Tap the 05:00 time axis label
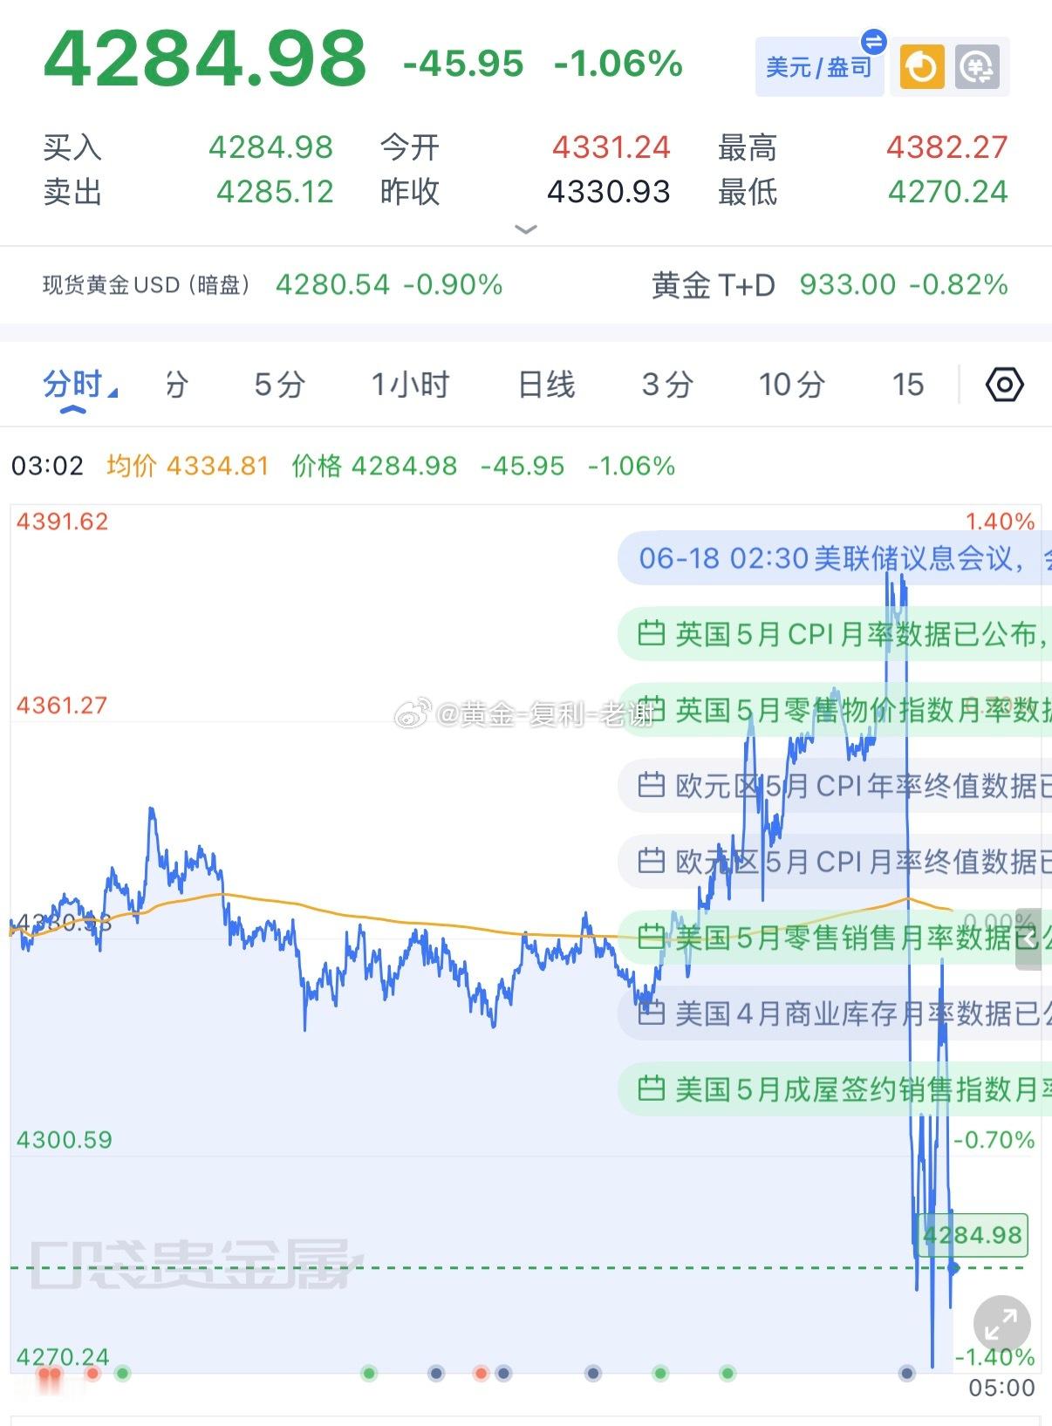 coord(1001,1387)
